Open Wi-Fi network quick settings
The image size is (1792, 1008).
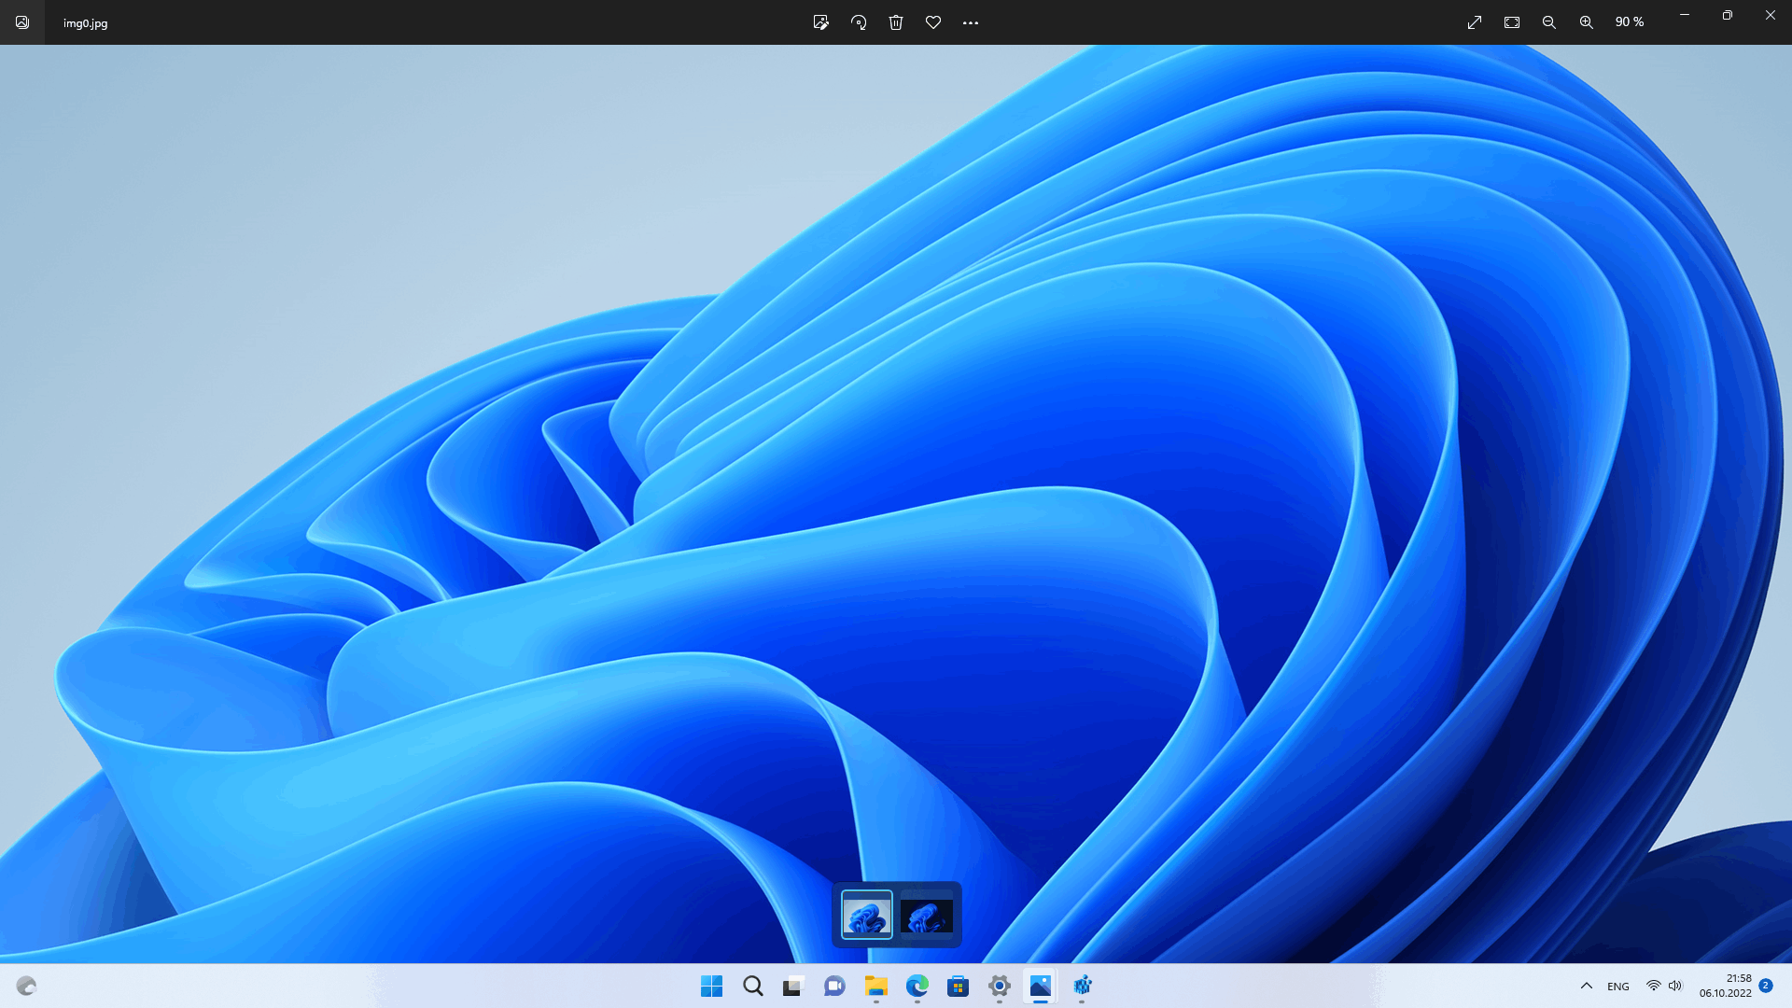[1653, 986]
